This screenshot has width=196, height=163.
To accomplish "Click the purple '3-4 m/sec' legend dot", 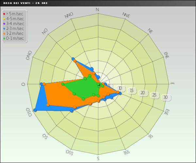I will click(4, 23).
